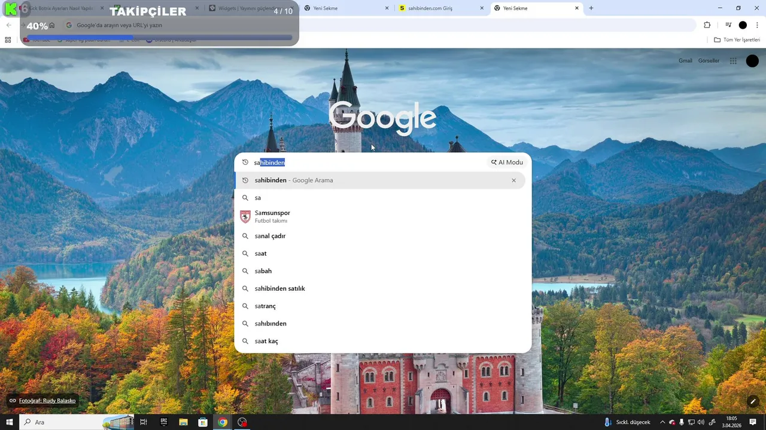766x430 pixels.
Task: Open the Google account avatar on page
Action: pyautogui.click(x=752, y=61)
